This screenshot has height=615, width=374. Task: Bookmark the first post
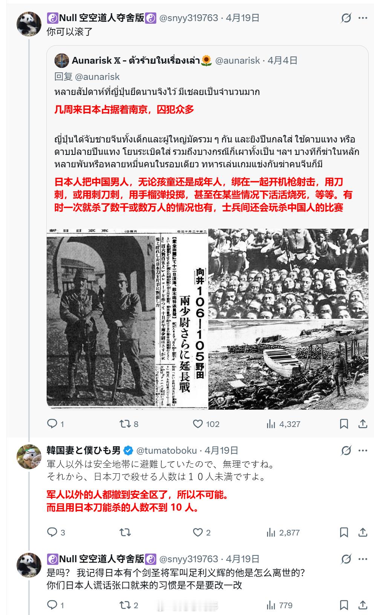click(x=344, y=424)
